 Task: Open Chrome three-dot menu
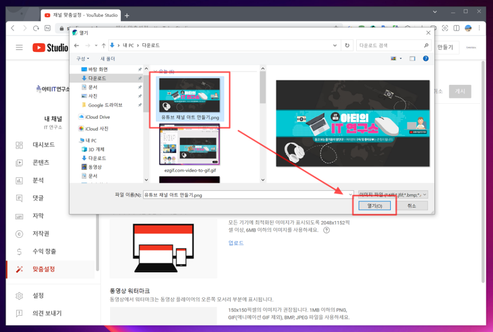pos(479,28)
